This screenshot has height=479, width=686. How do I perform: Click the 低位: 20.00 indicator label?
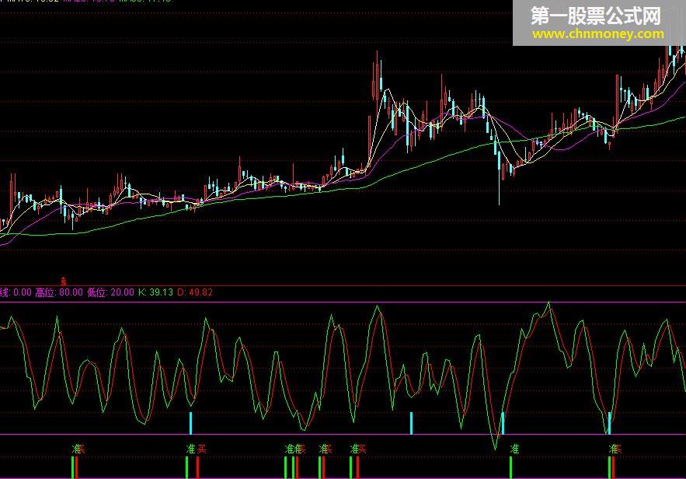110,292
